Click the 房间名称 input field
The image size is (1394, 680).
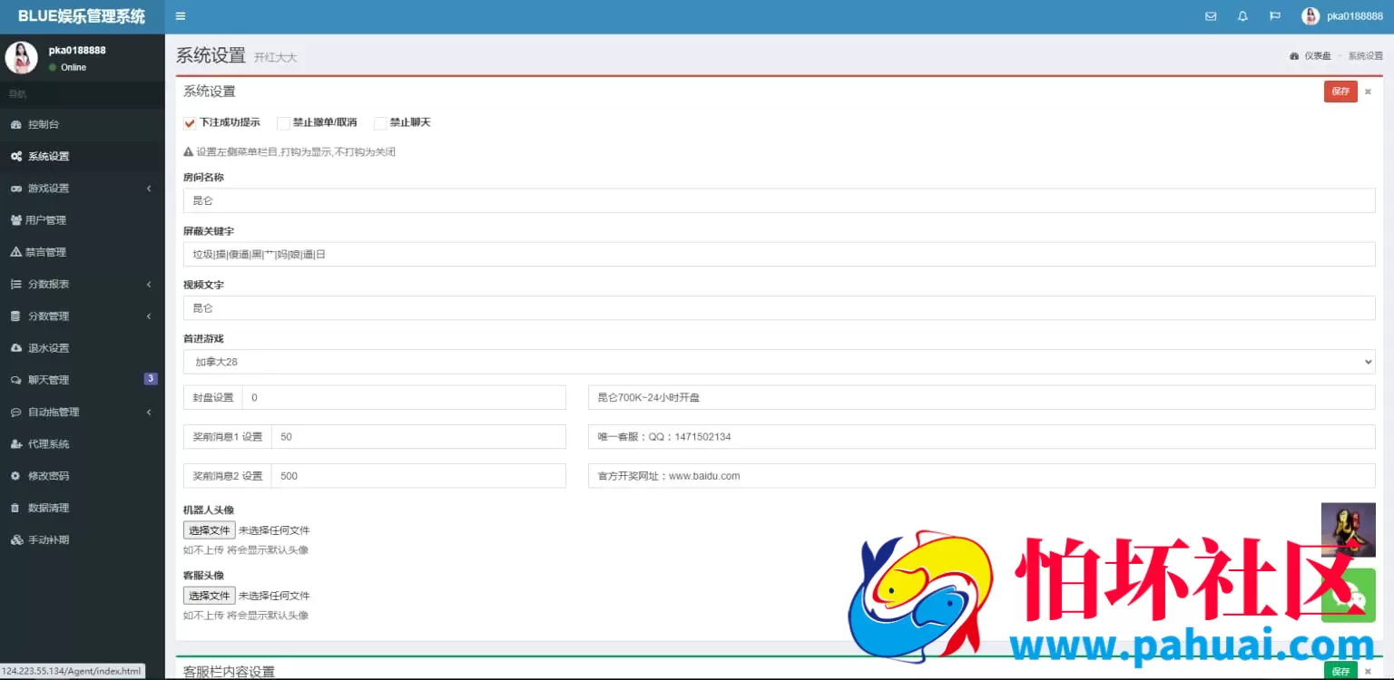coord(779,200)
